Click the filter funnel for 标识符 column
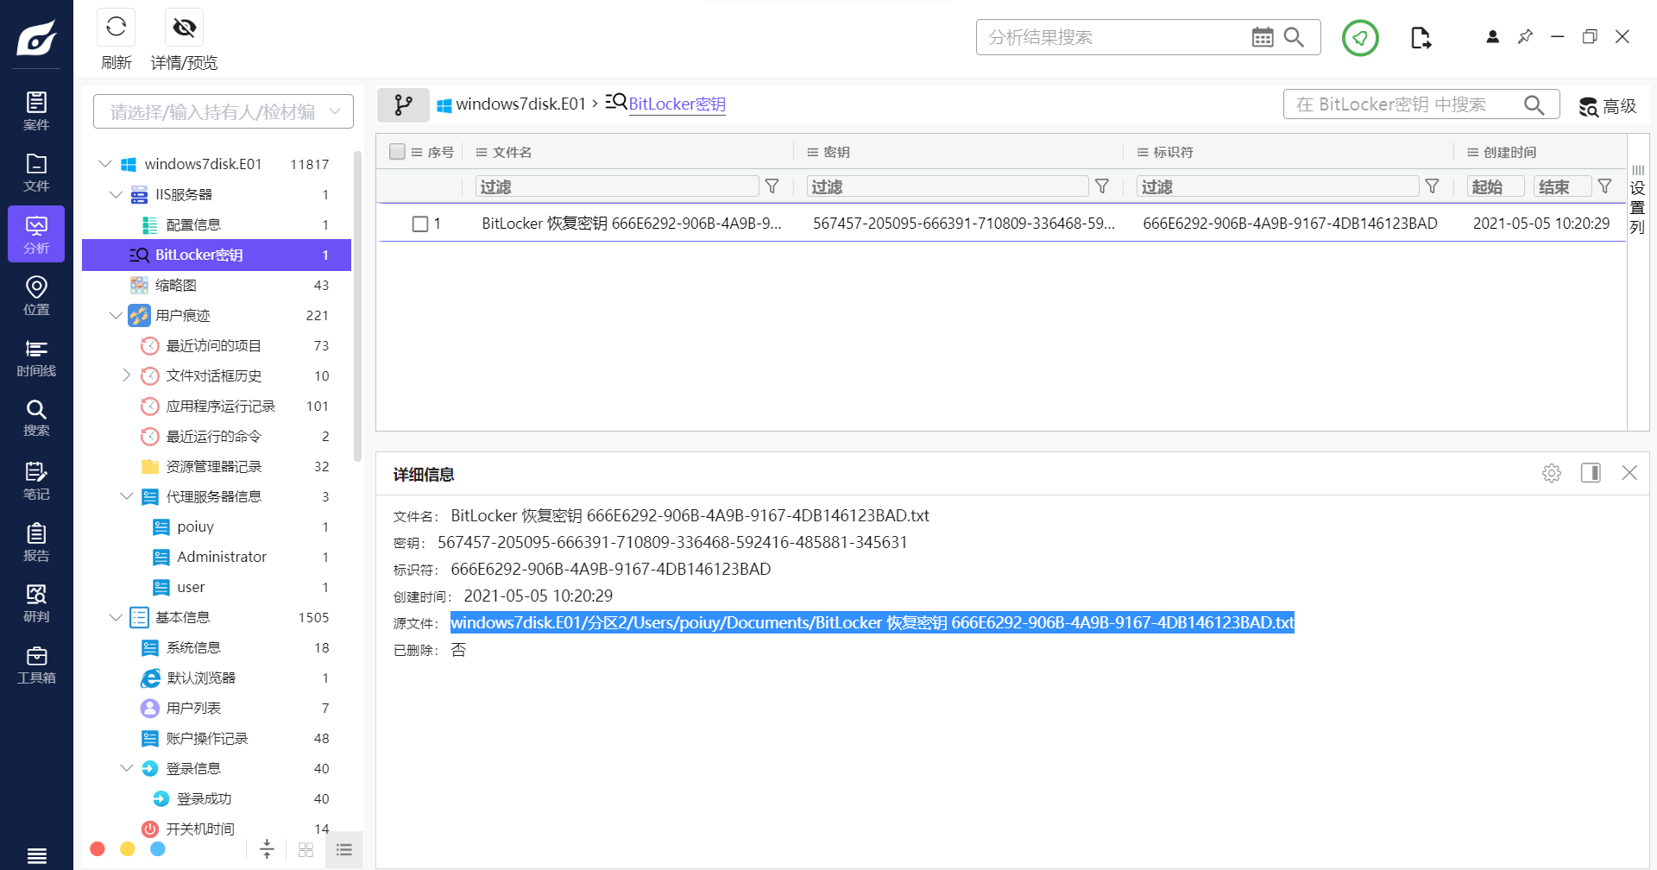 click(x=1432, y=186)
